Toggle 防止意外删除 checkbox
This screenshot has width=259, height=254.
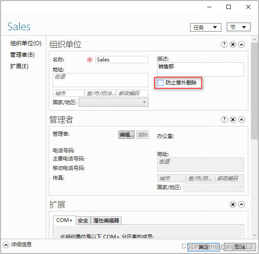161,83
